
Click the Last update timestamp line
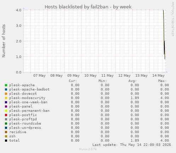tap(132, 145)
